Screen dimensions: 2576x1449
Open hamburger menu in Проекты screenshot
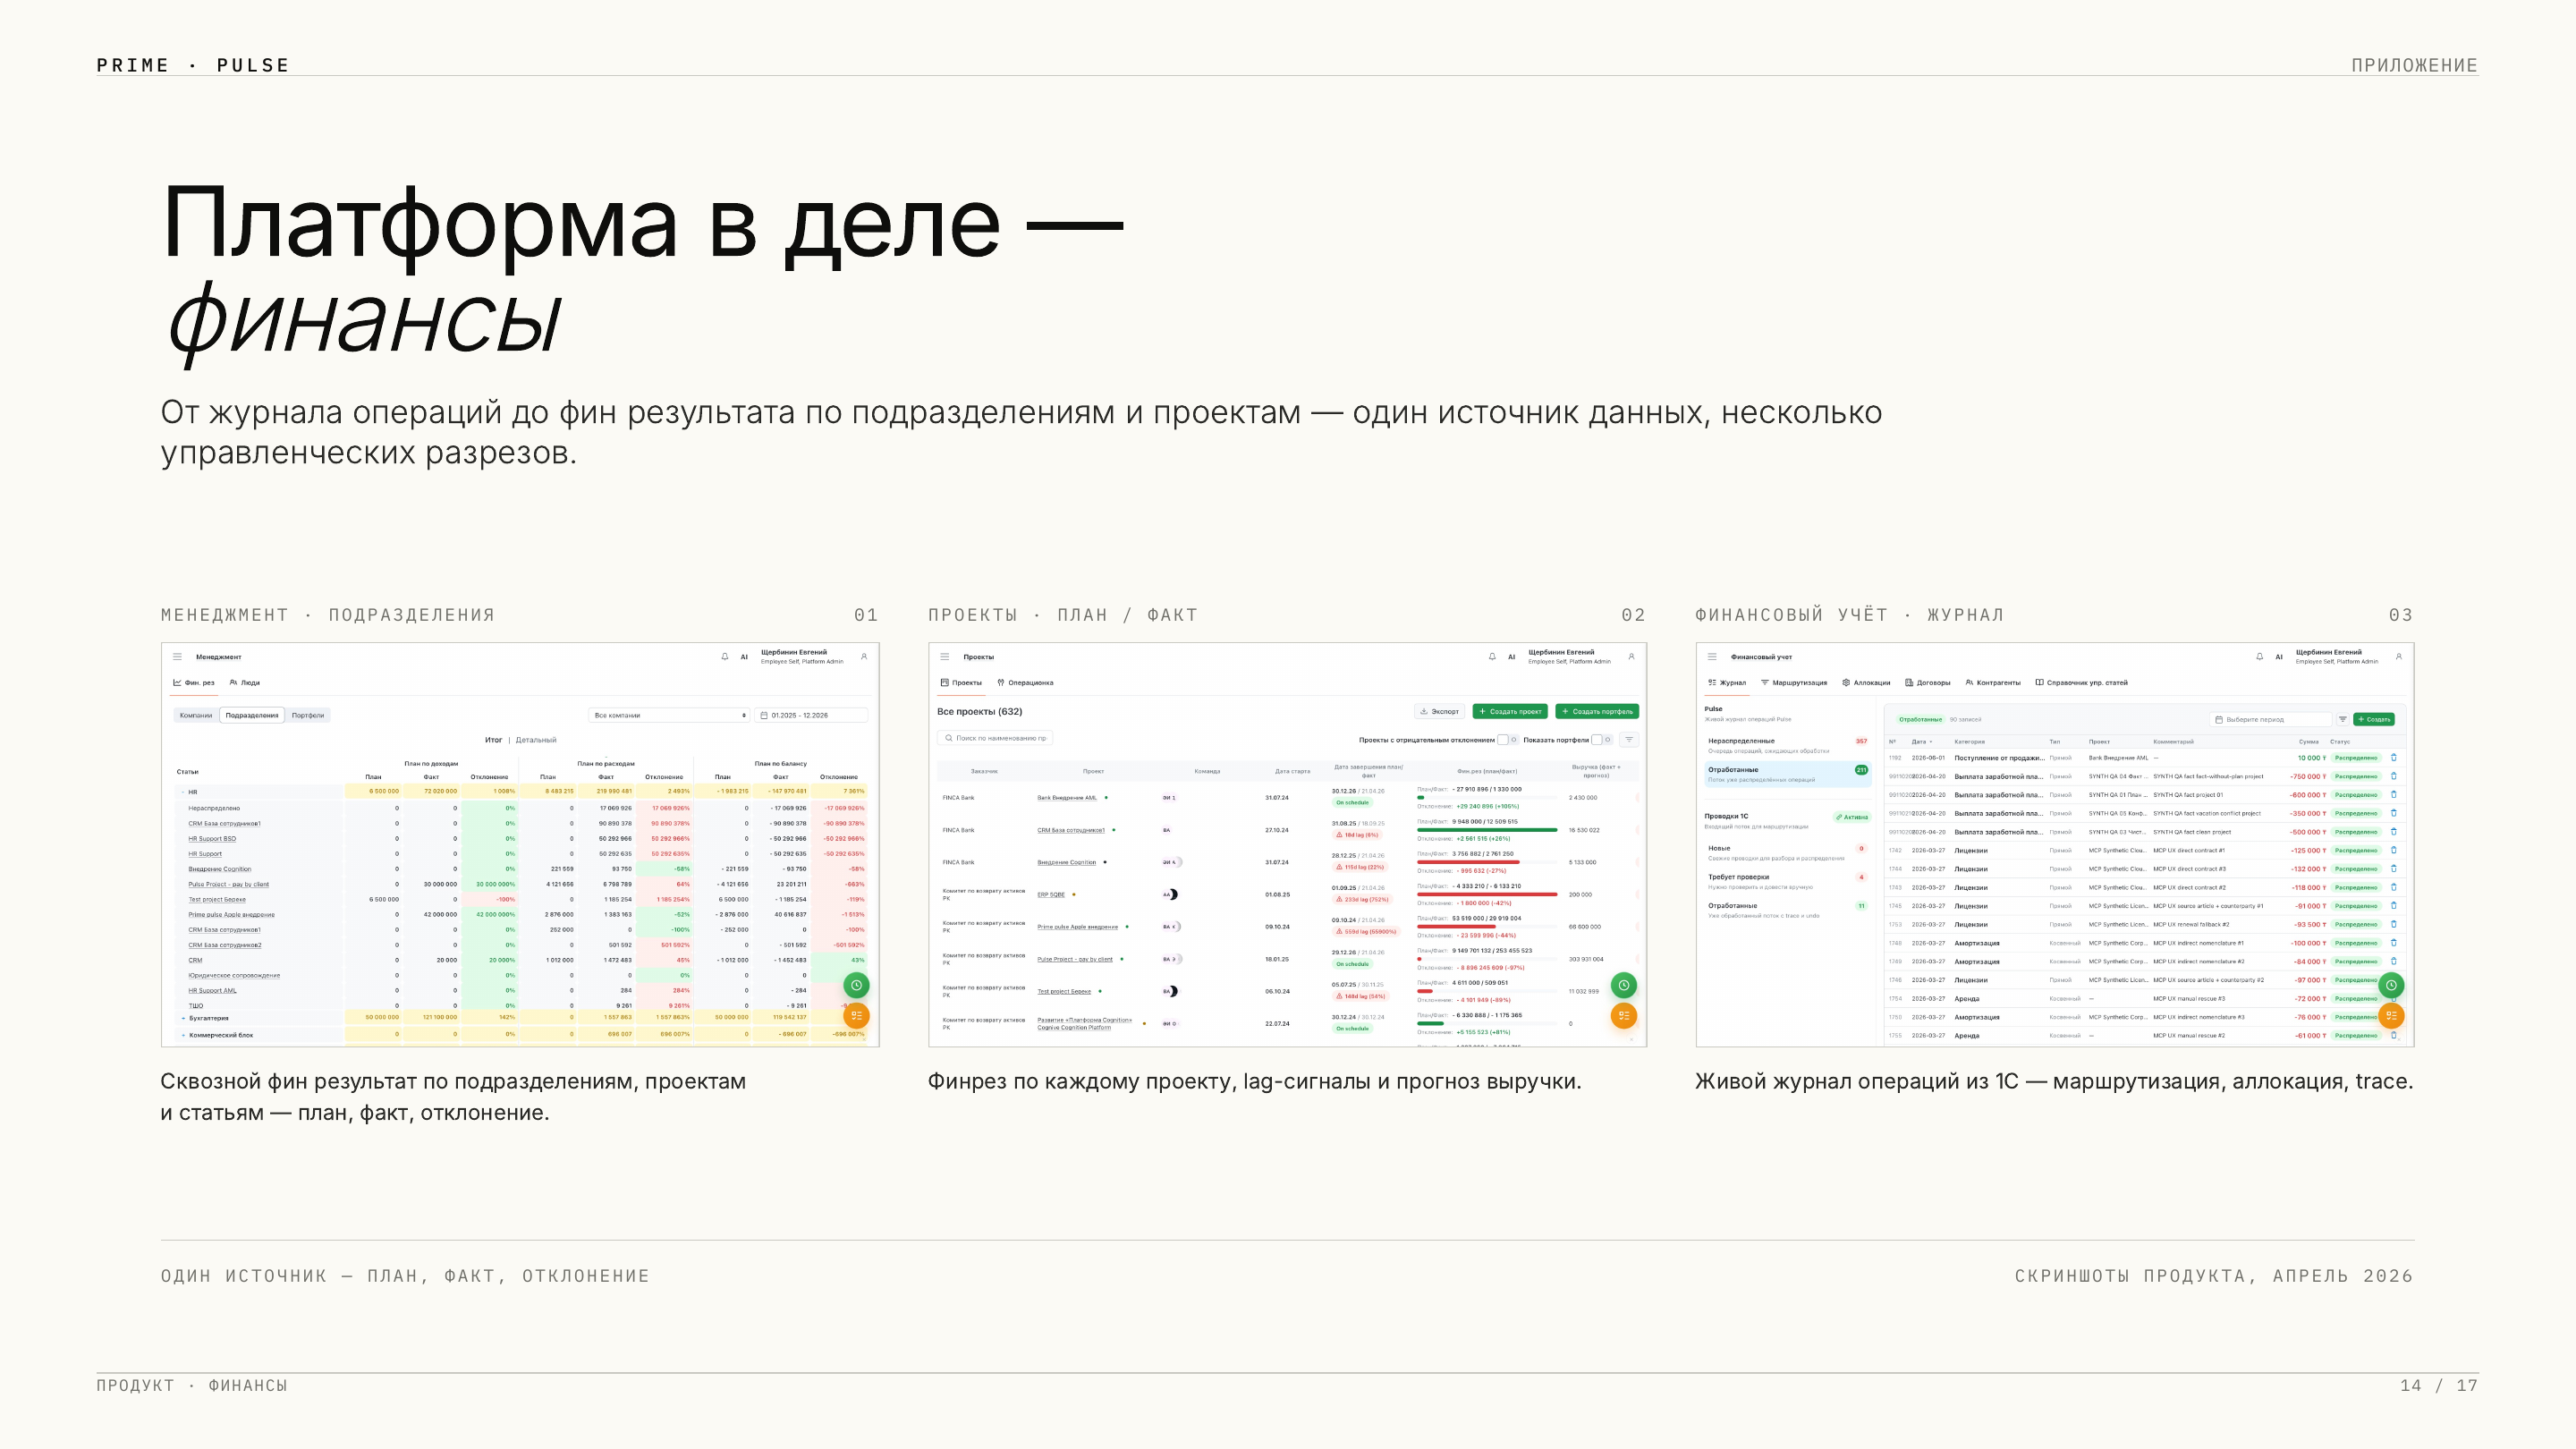[944, 657]
